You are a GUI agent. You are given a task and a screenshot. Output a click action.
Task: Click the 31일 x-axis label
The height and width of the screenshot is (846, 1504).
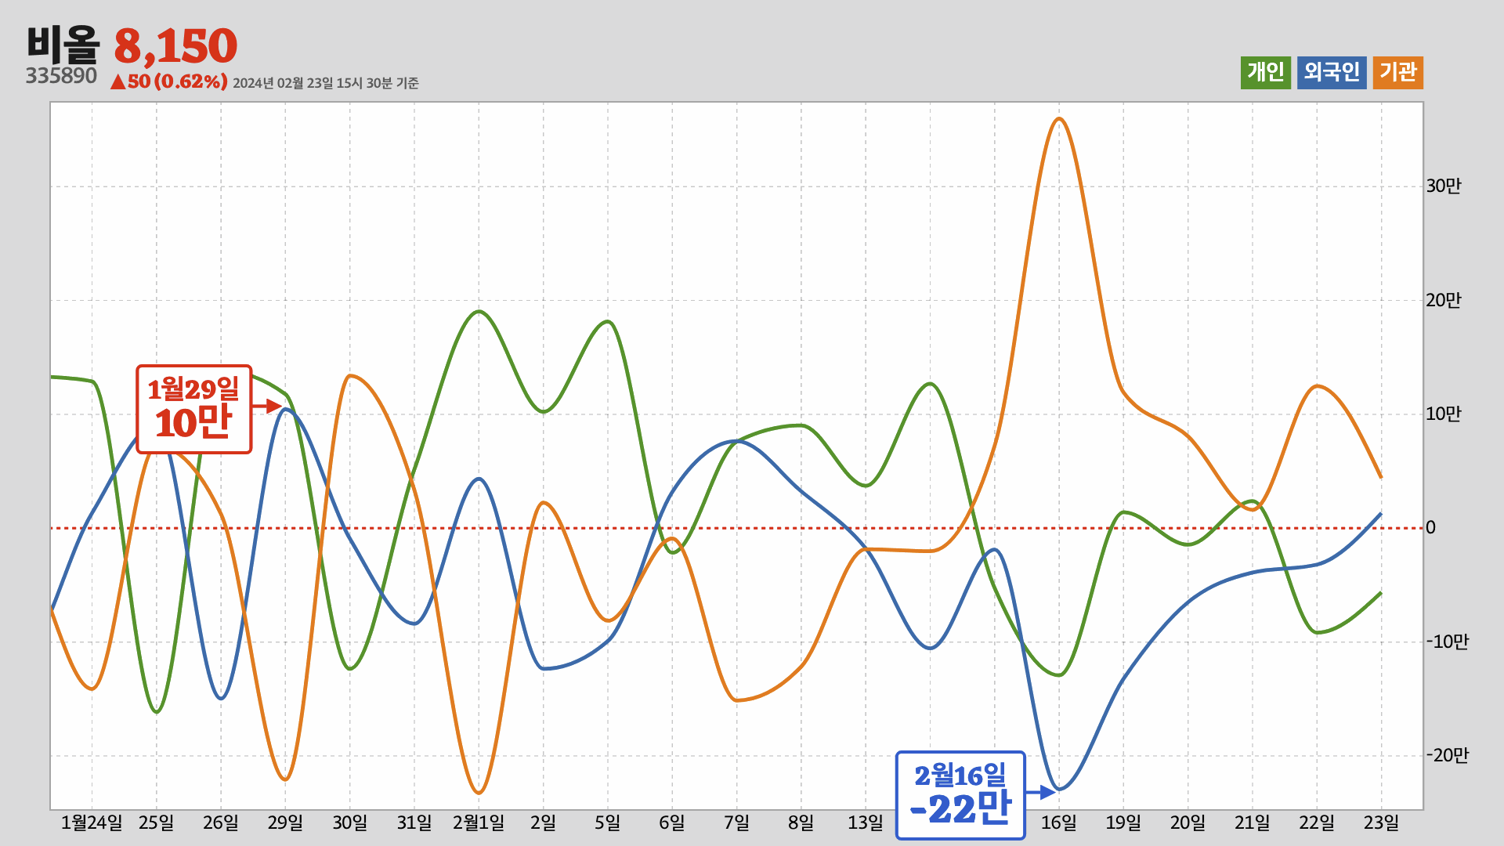click(x=414, y=822)
